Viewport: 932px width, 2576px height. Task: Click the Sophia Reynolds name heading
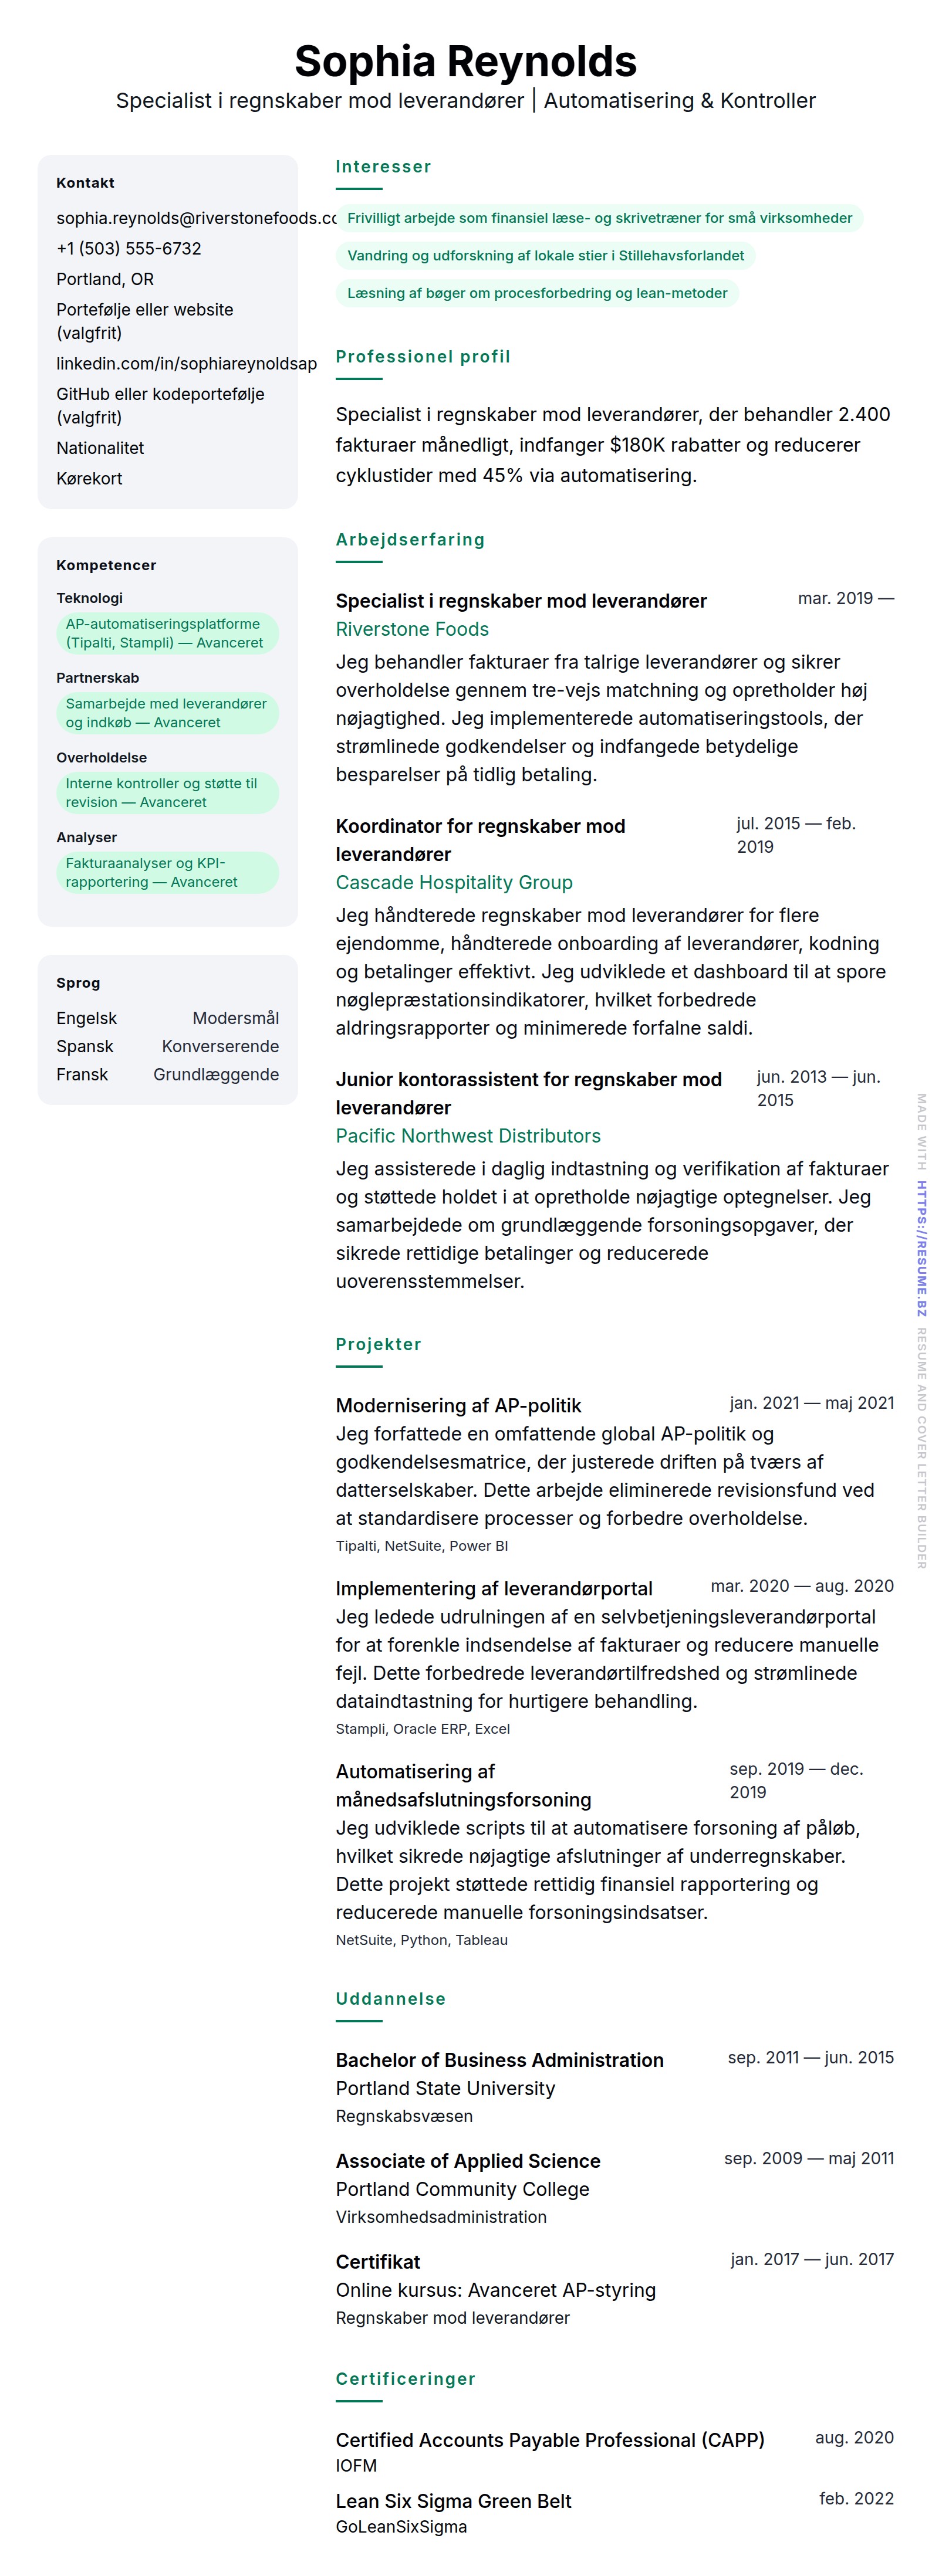[x=465, y=62]
